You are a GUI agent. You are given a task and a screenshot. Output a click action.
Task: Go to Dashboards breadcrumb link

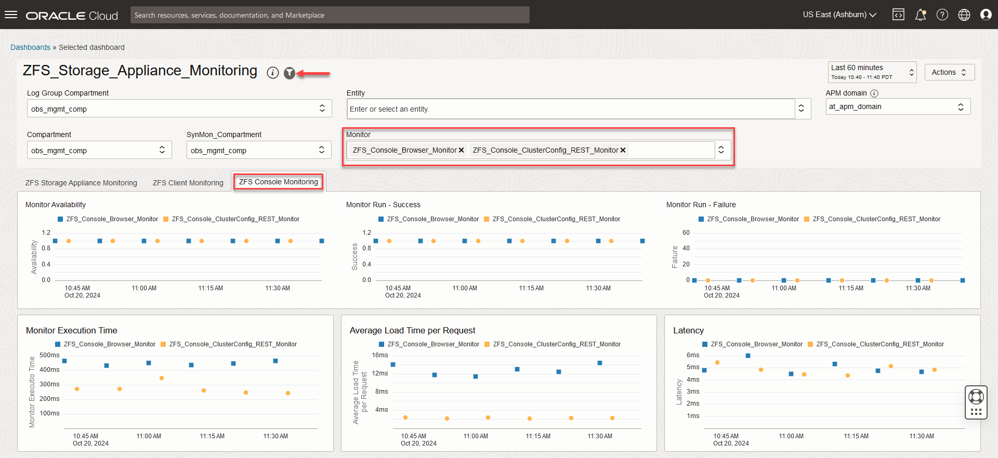30,47
